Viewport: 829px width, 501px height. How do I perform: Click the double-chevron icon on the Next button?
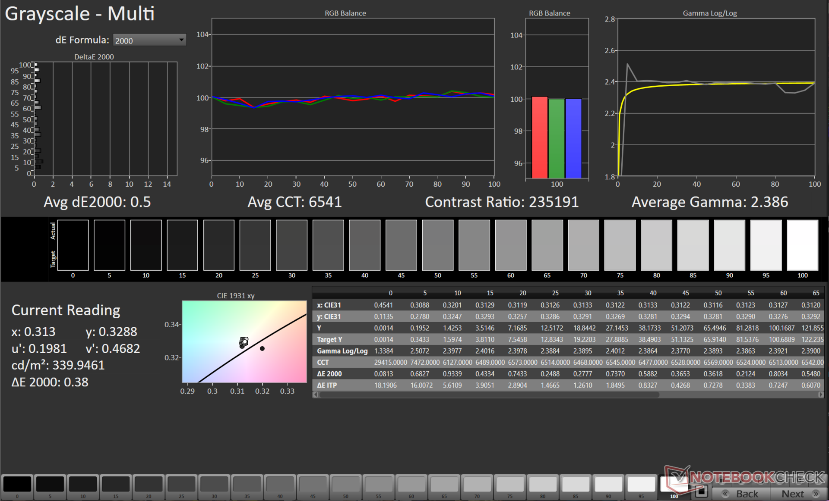point(815,494)
